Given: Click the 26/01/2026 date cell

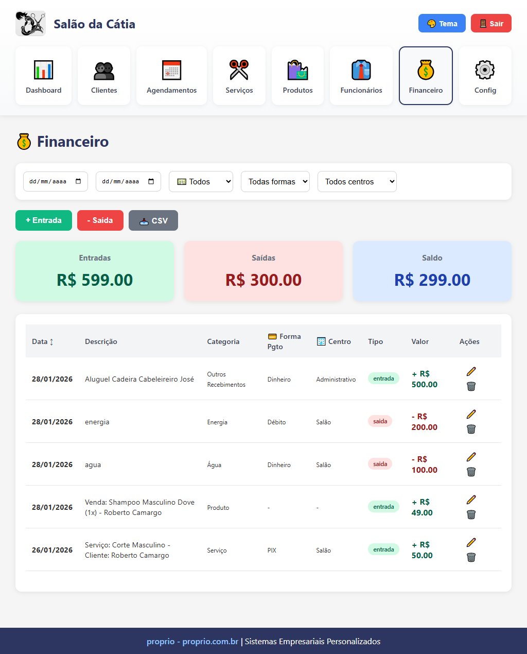Looking at the screenshot, I should (52, 550).
